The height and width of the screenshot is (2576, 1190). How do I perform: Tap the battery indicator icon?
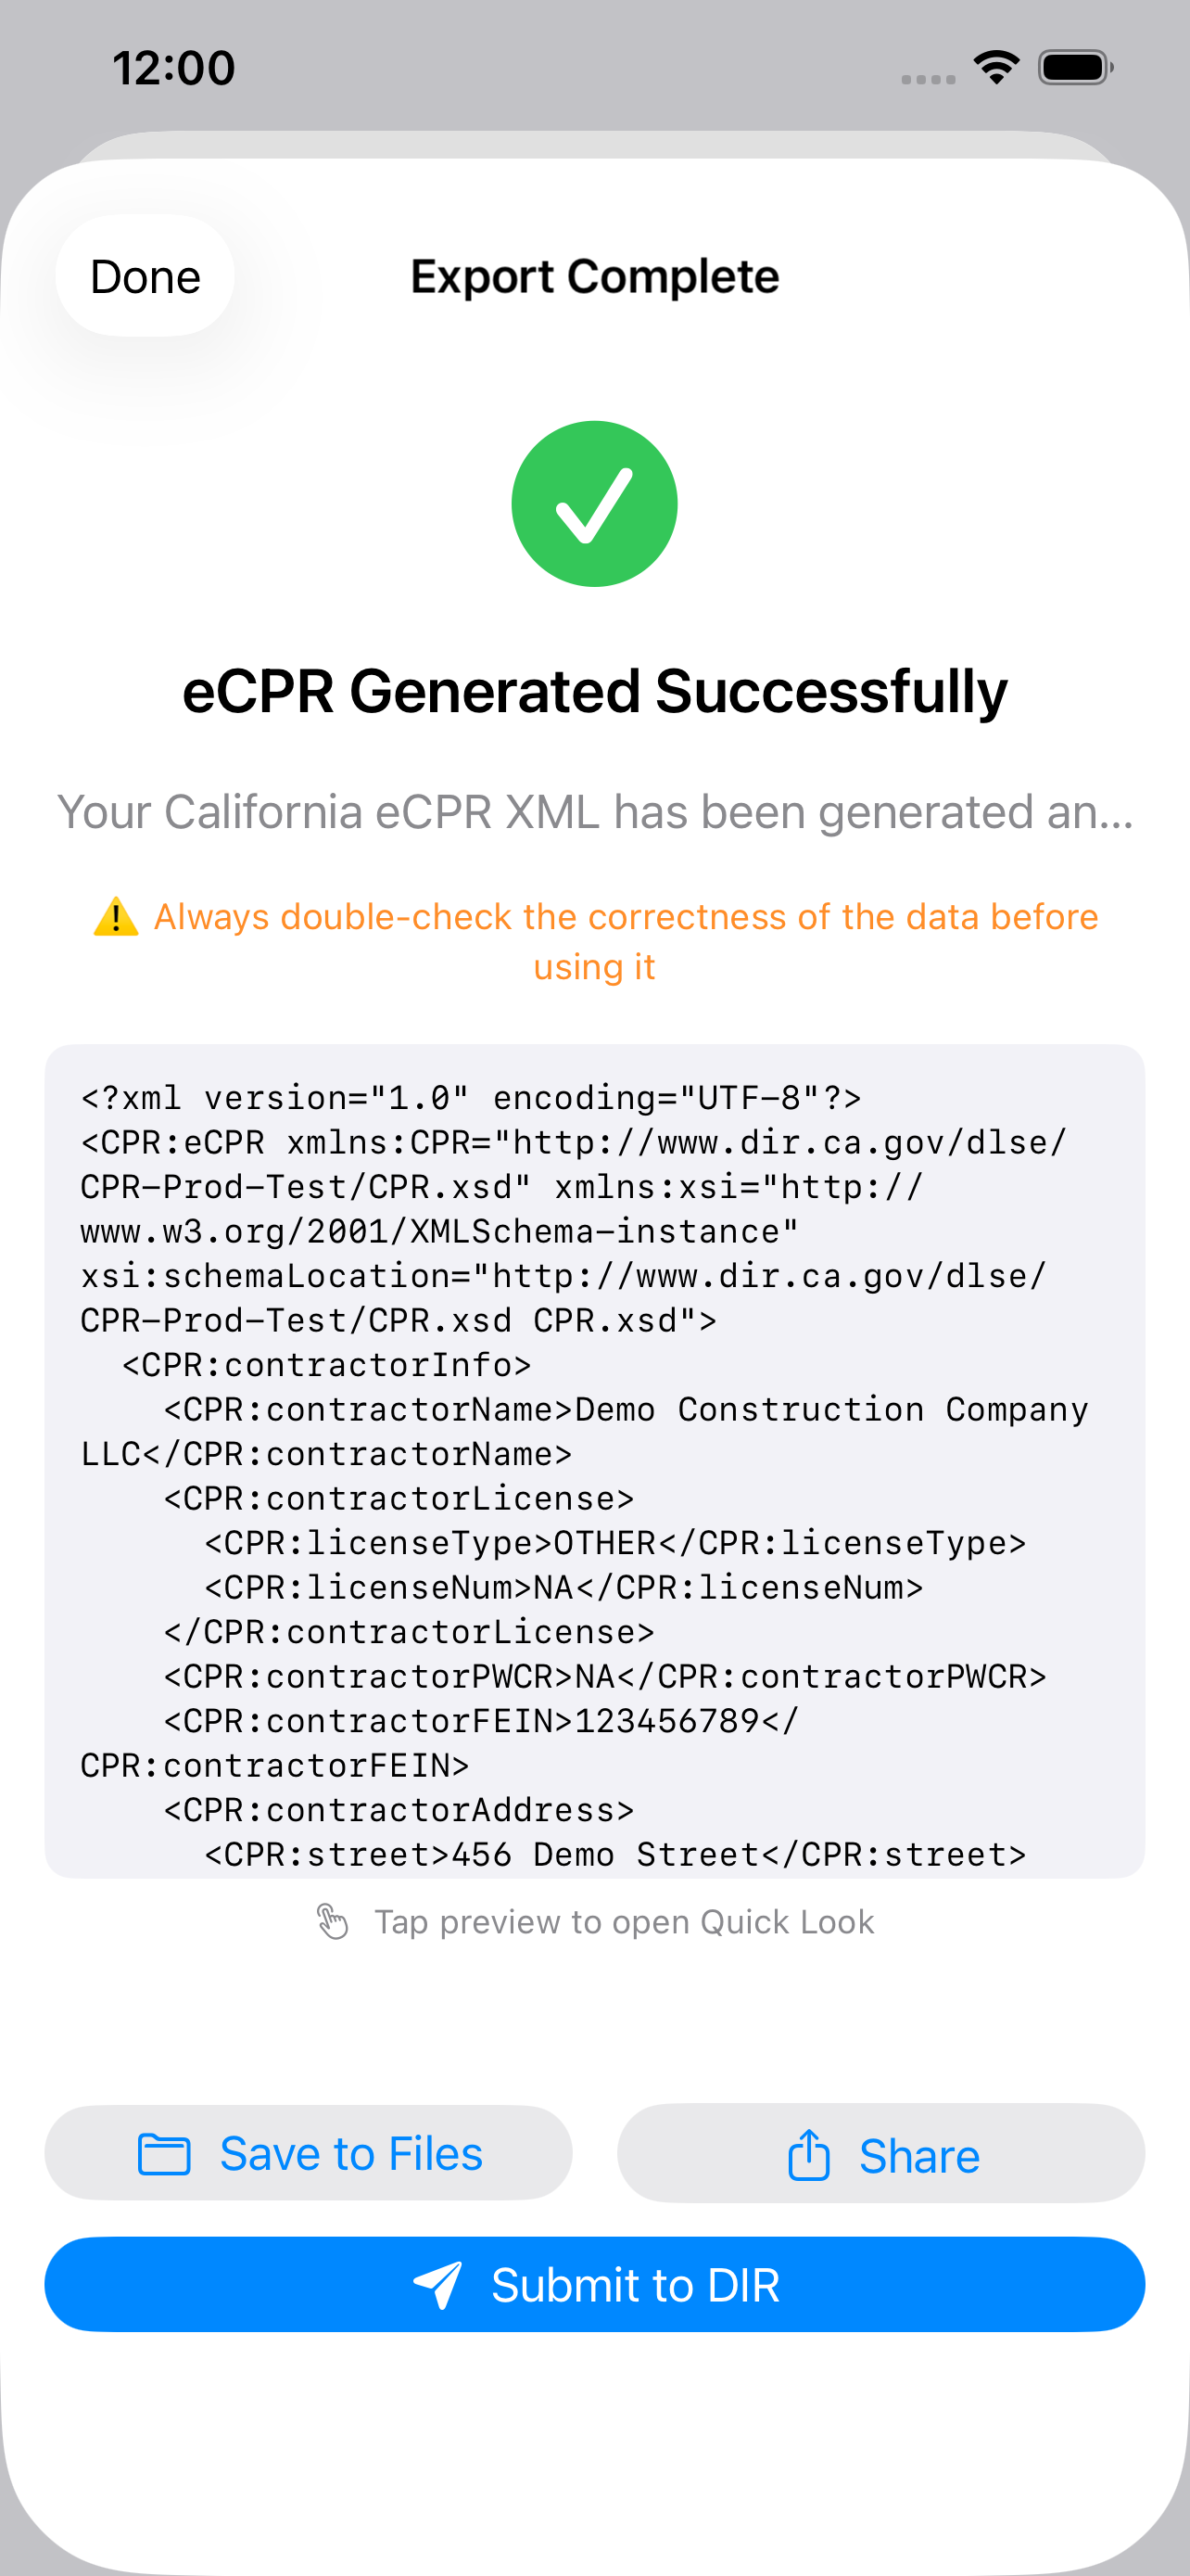click(1075, 68)
